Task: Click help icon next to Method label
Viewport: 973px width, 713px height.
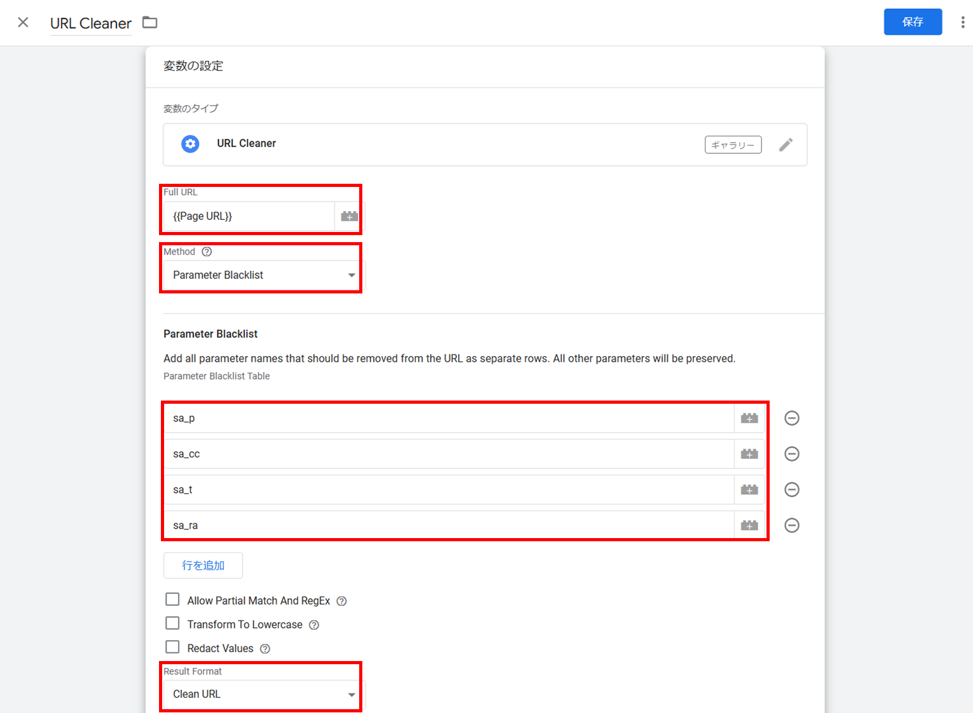Action: coord(207,252)
